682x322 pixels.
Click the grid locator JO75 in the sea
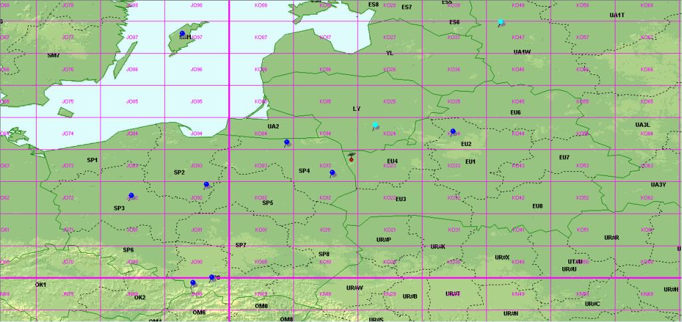coord(68,102)
